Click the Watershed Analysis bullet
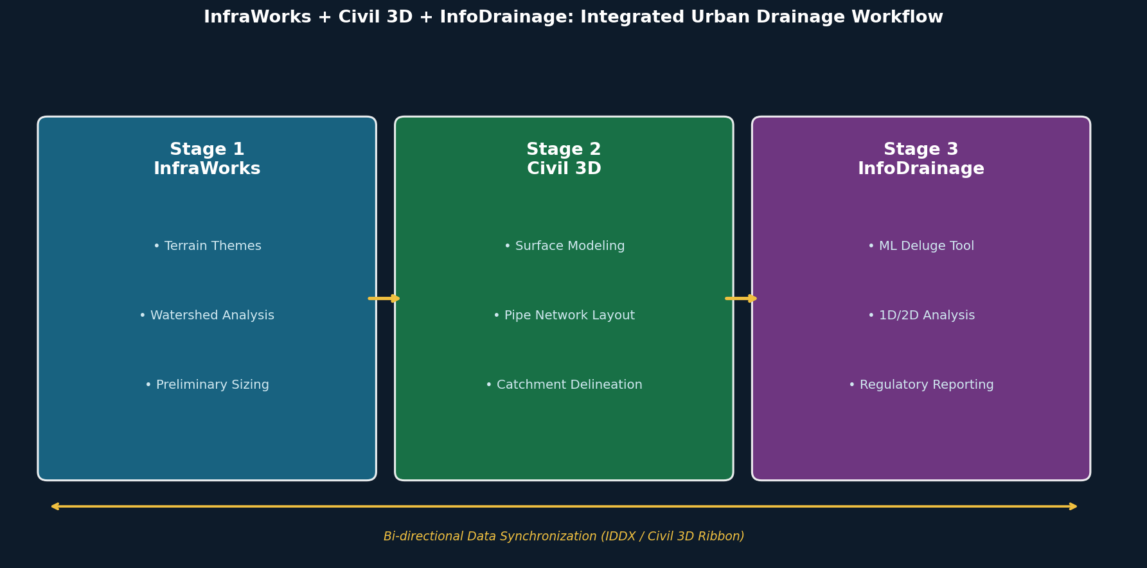This screenshot has width=1147, height=568. coord(207,315)
